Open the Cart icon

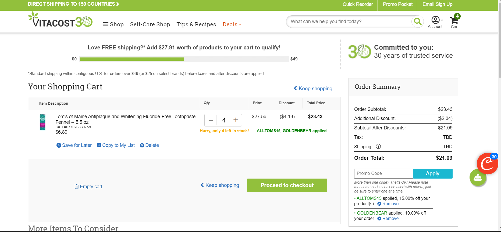point(455,21)
